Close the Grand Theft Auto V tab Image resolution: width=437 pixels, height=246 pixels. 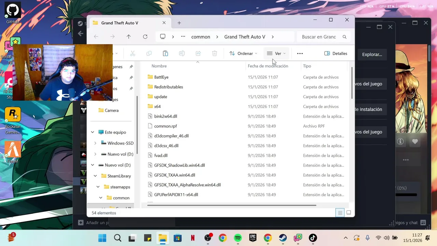coord(164,23)
